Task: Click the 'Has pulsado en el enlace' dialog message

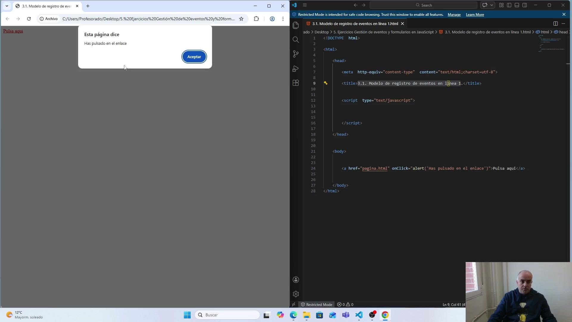Action: point(105,44)
